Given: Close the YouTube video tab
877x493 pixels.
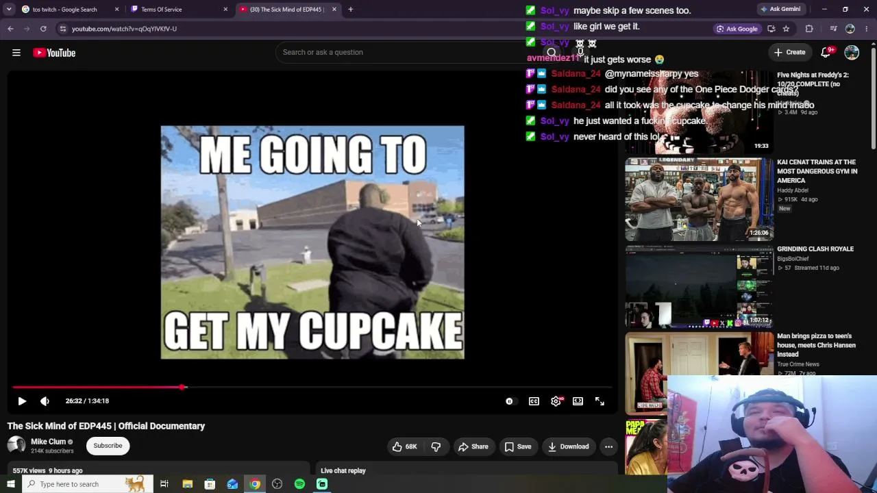Looking at the screenshot, I should click(x=334, y=10).
